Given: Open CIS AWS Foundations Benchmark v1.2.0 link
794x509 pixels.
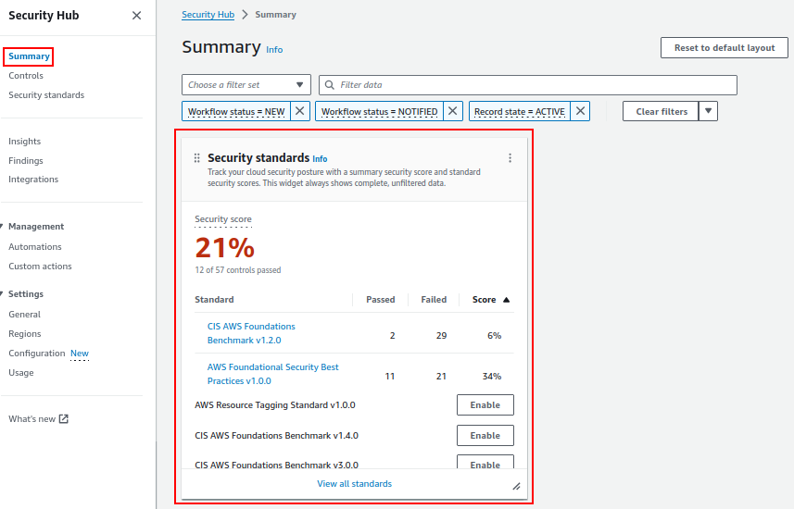Looking at the screenshot, I should coord(251,333).
